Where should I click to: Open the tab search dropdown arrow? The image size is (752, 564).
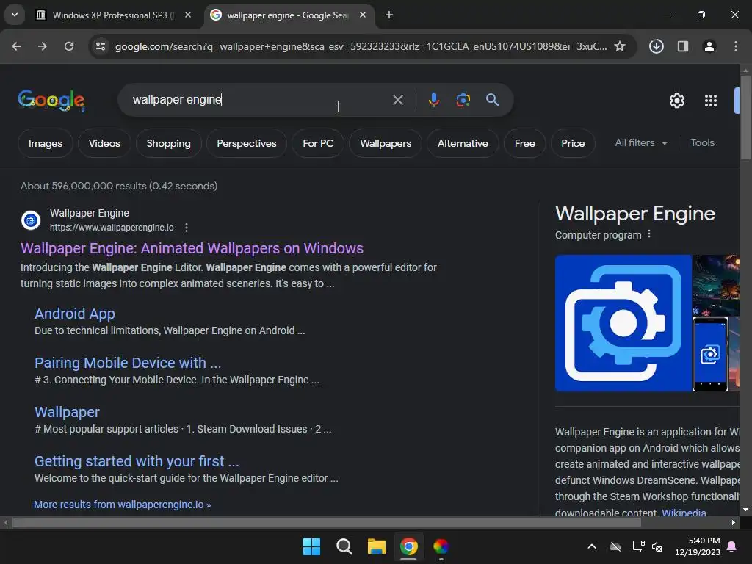pos(15,15)
